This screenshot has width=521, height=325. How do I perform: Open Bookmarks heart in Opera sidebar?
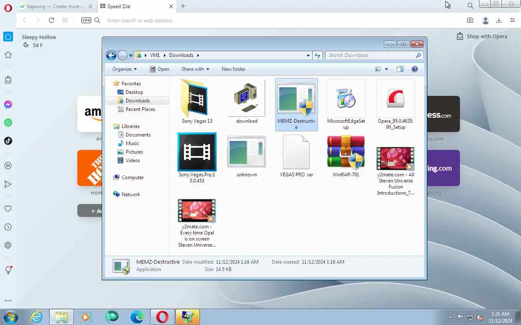8,208
